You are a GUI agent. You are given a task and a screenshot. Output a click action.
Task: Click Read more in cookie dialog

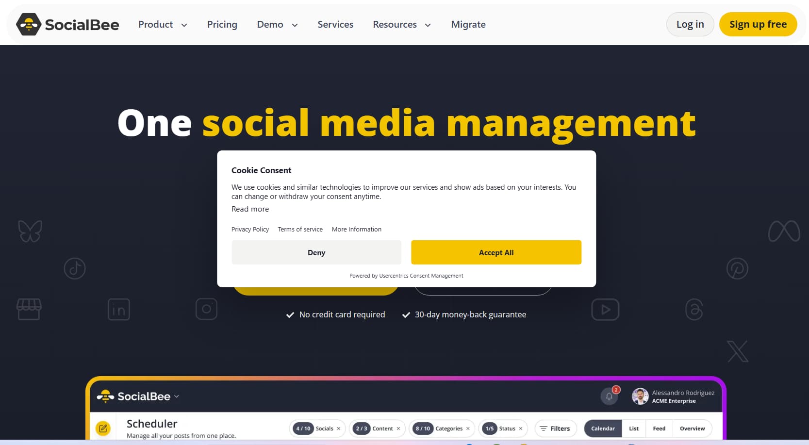[x=250, y=209]
